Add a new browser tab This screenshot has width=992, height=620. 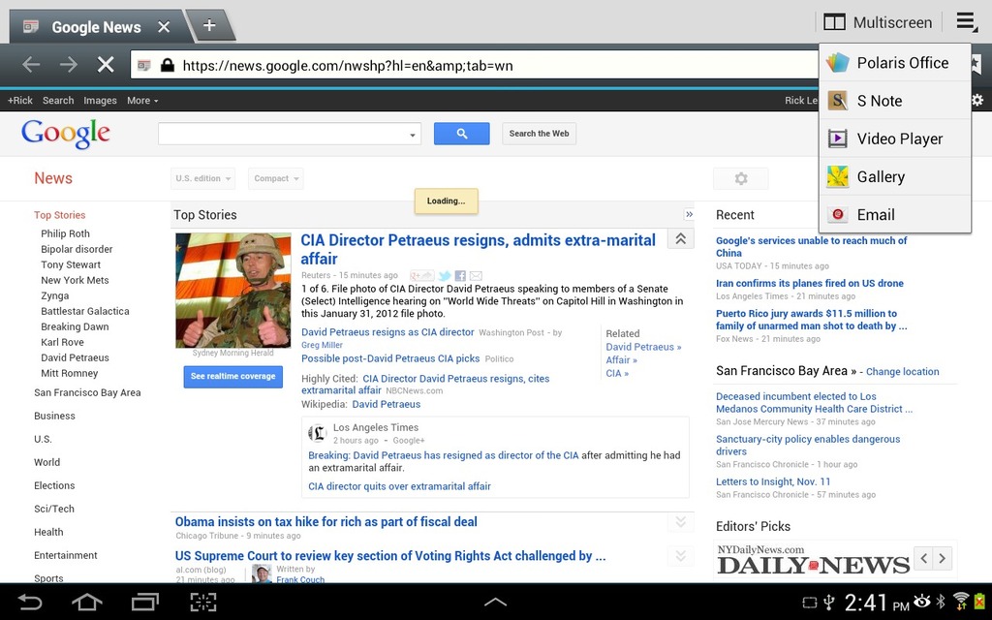[x=209, y=25]
